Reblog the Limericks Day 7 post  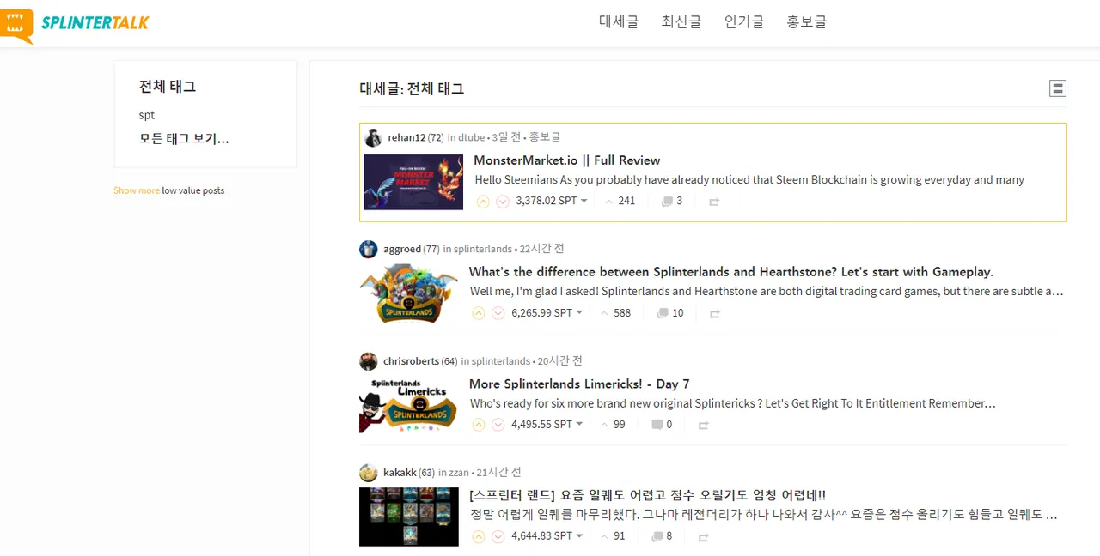coord(704,426)
